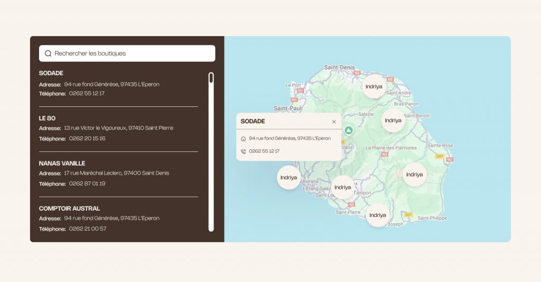Focus the "Rechercher les boutiques" search field
Viewport: 541px width, 282px height.
(132, 53)
